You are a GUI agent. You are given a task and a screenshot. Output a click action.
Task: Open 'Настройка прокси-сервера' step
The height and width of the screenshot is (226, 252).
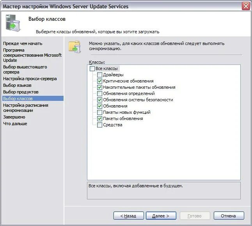tap(30, 79)
